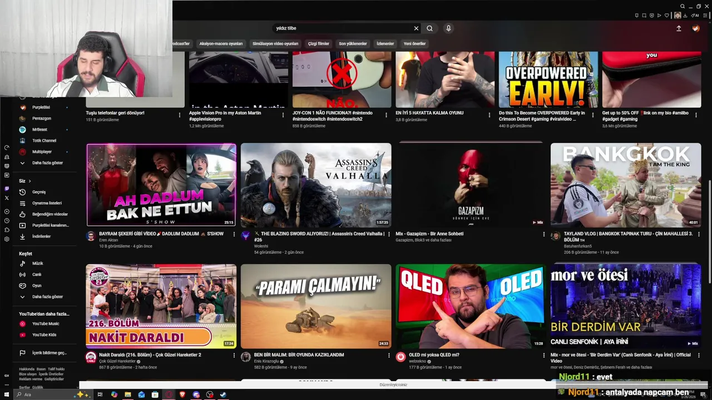Select the 'Simülasyon video oyunları' filter chip
This screenshot has width=712, height=400.
click(275, 43)
